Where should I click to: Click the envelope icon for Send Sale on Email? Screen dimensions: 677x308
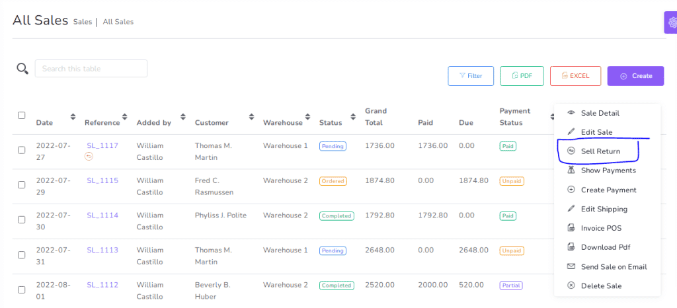click(x=571, y=266)
